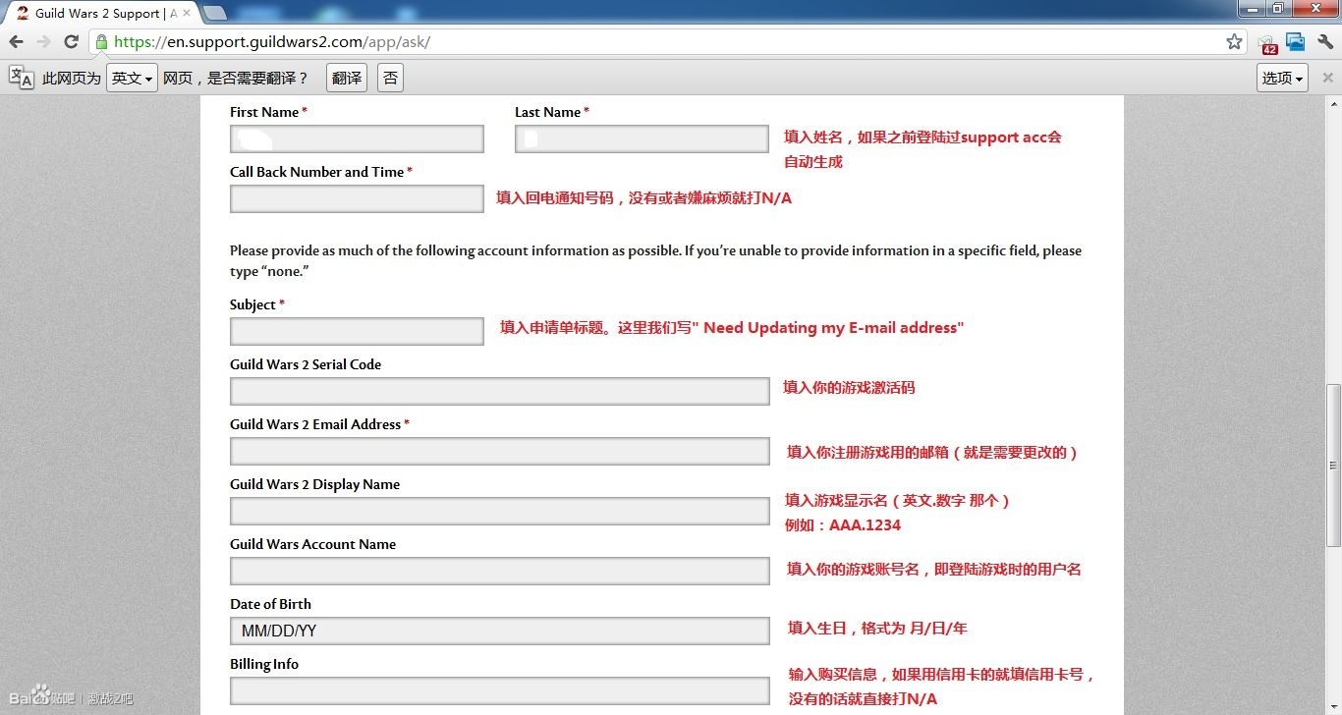Reload the Guild Wars 2 support page
This screenshot has width=1342, height=715.
pyautogui.click(x=71, y=42)
